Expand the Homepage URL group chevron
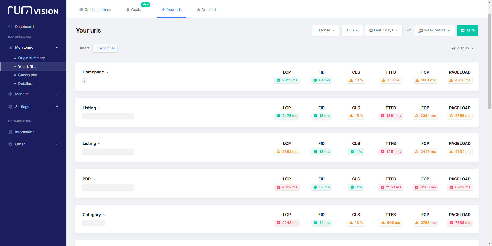The height and width of the screenshot is (246, 492). pos(107,72)
